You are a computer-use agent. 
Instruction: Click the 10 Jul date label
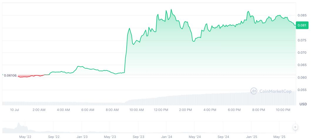pos(14,110)
